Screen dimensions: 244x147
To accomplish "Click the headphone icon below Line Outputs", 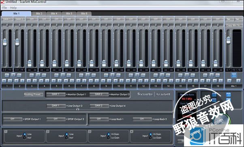I will 78,109.
